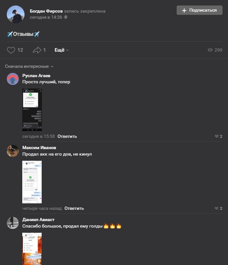Viewport: 228px width, 265px height.
Task: Reply to Руслан Агаев's comment
Action: [67, 137]
